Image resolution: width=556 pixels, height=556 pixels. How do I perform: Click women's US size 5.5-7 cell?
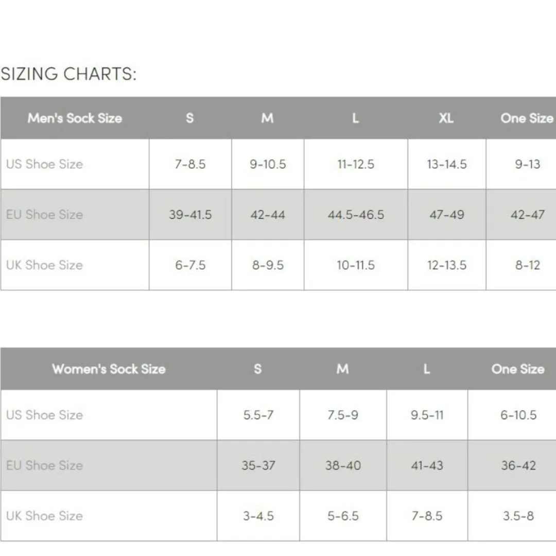tap(258, 415)
